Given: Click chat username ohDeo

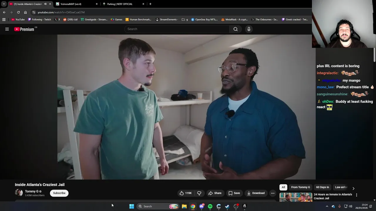Looking at the screenshot, I should [x=328, y=102].
